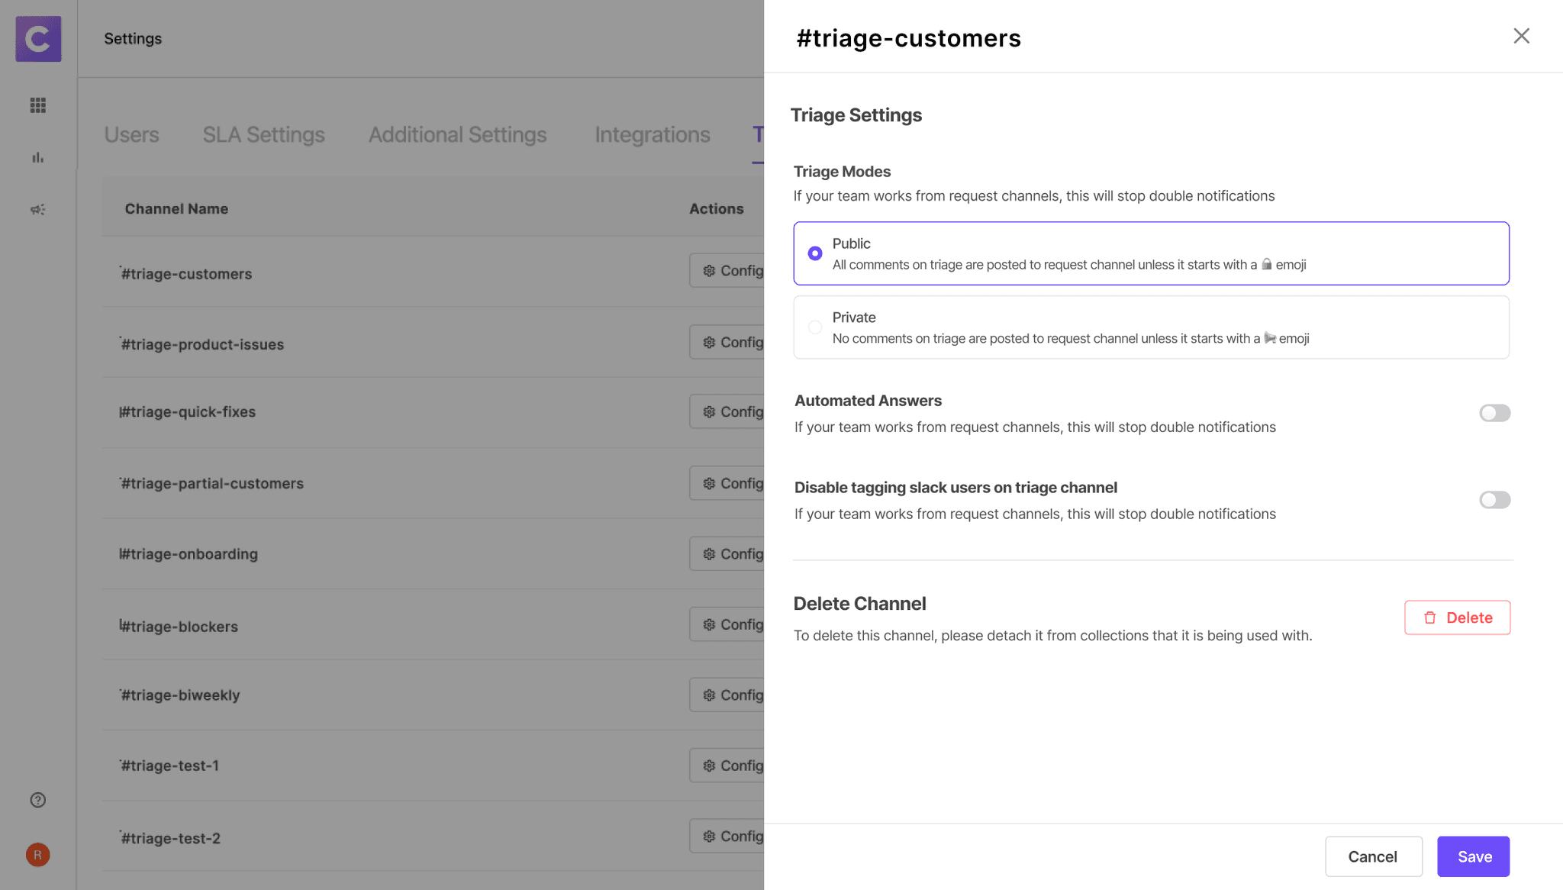Select the Private triage mode radio

pos(815,327)
